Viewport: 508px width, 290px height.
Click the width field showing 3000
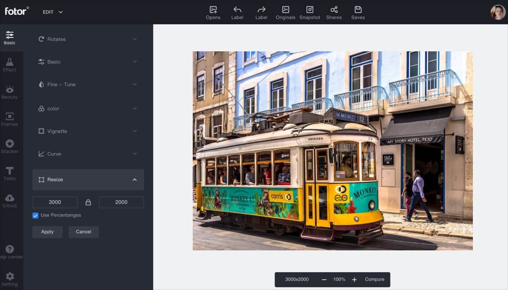55,202
